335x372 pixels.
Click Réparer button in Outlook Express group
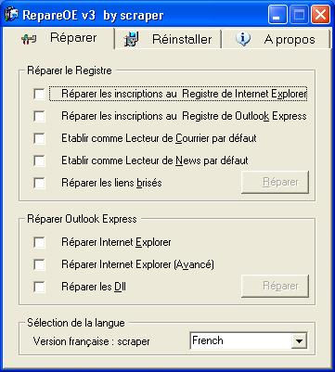275,286
